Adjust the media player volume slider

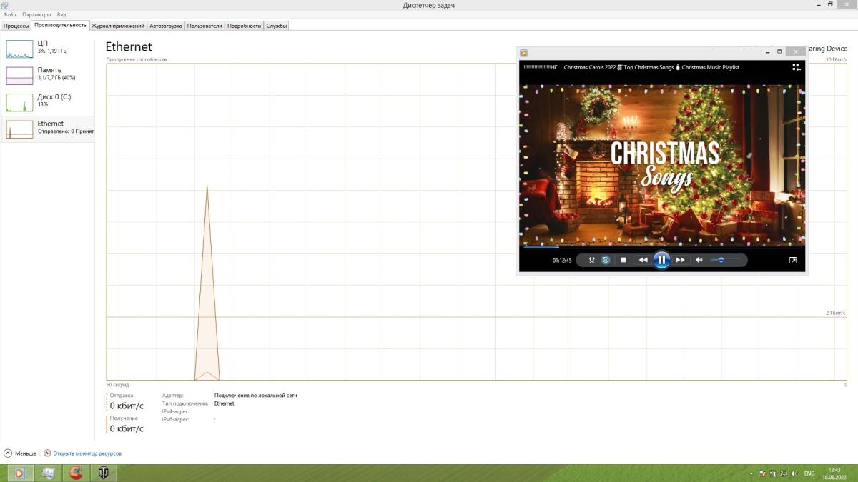[726, 260]
